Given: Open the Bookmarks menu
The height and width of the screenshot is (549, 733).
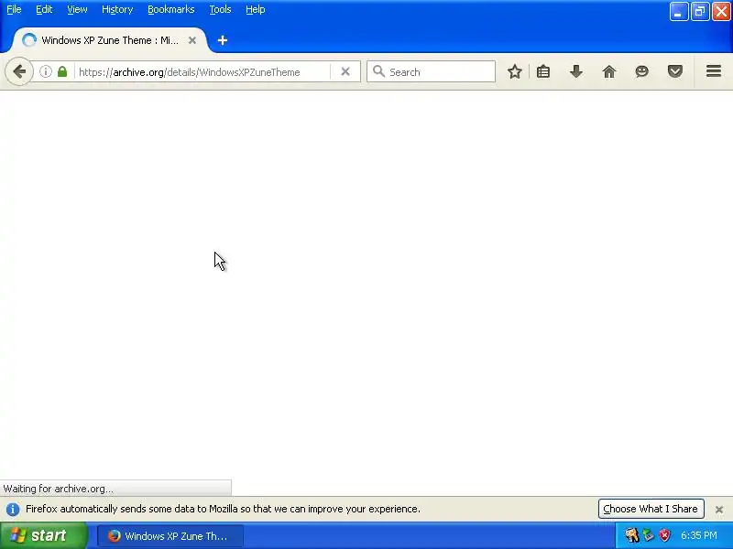Looking at the screenshot, I should pos(171,9).
